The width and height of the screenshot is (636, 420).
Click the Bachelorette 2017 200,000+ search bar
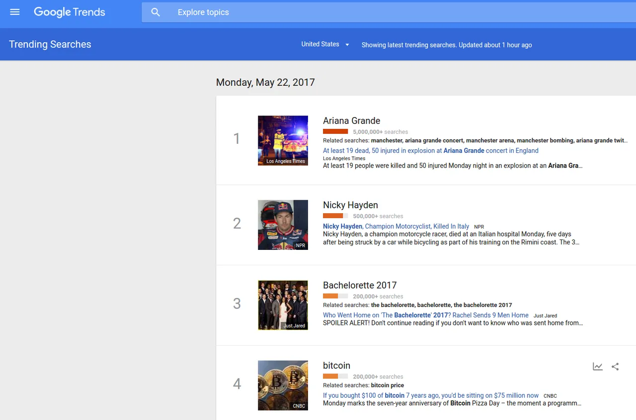tap(335, 296)
